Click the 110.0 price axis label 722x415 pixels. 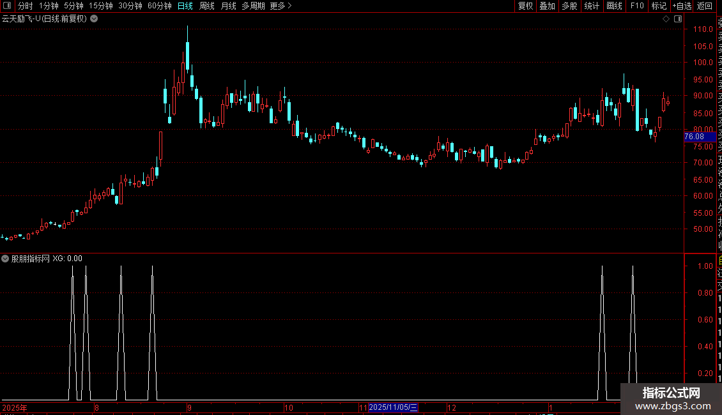(703, 29)
